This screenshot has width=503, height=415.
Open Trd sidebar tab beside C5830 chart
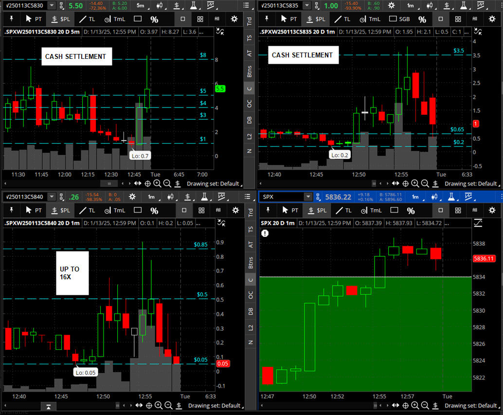coord(249,21)
